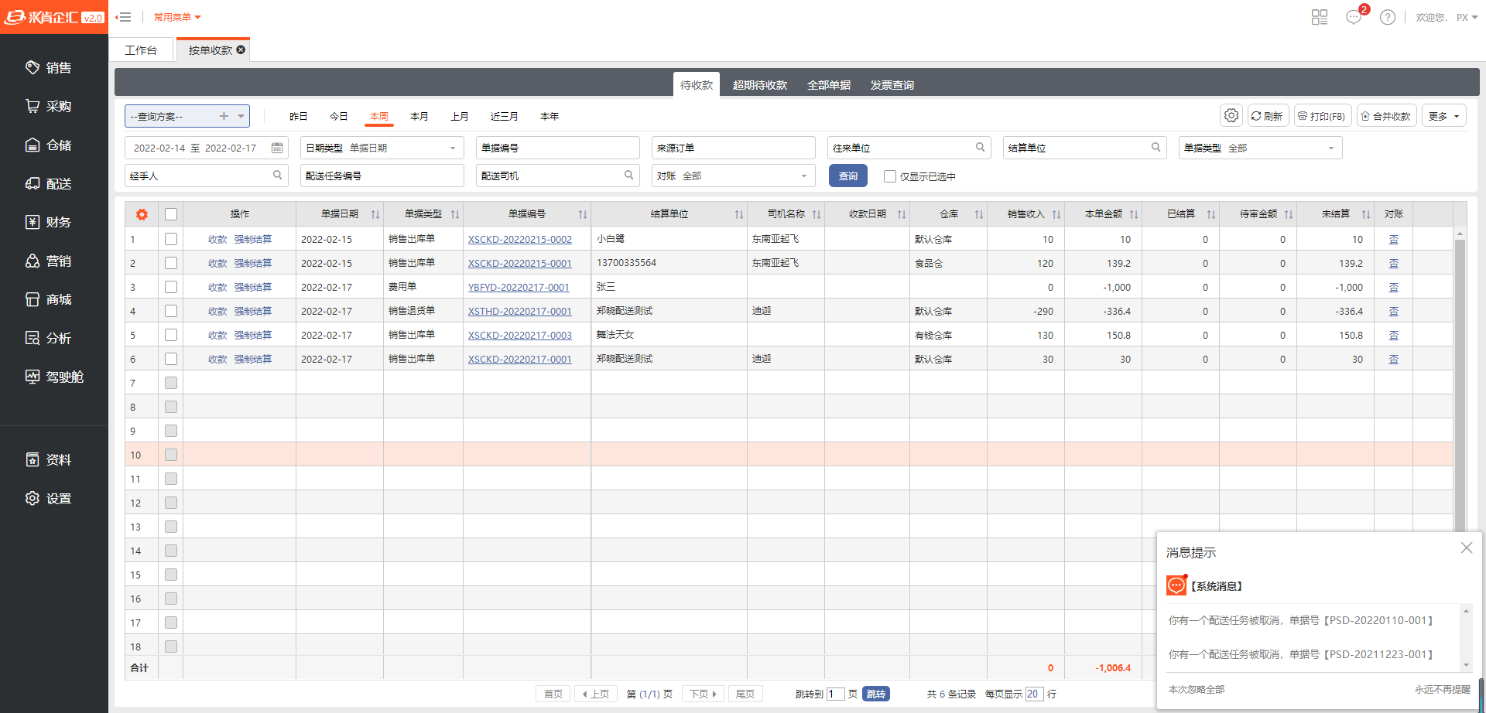Viewport: 1486px width, 713px height.
Task: Open the calendar icon in date range
Action: click(277, 148)
